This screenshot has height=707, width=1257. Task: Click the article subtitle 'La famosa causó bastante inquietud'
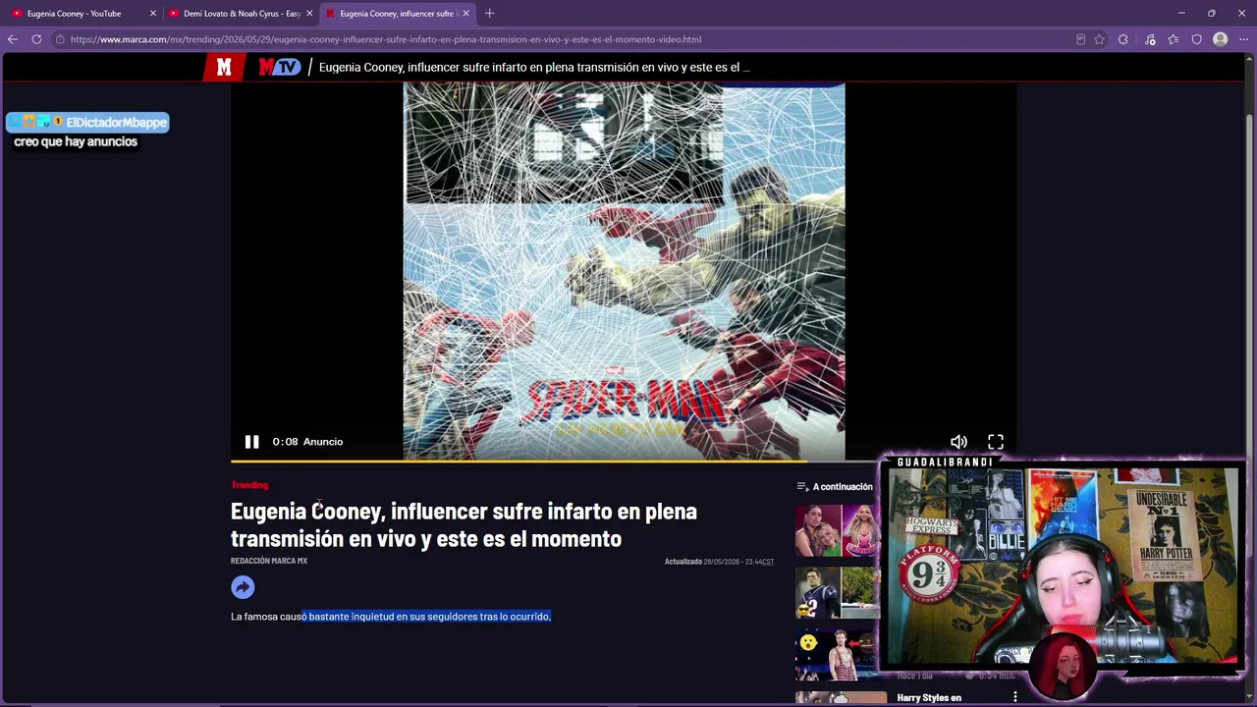[391, 617]
